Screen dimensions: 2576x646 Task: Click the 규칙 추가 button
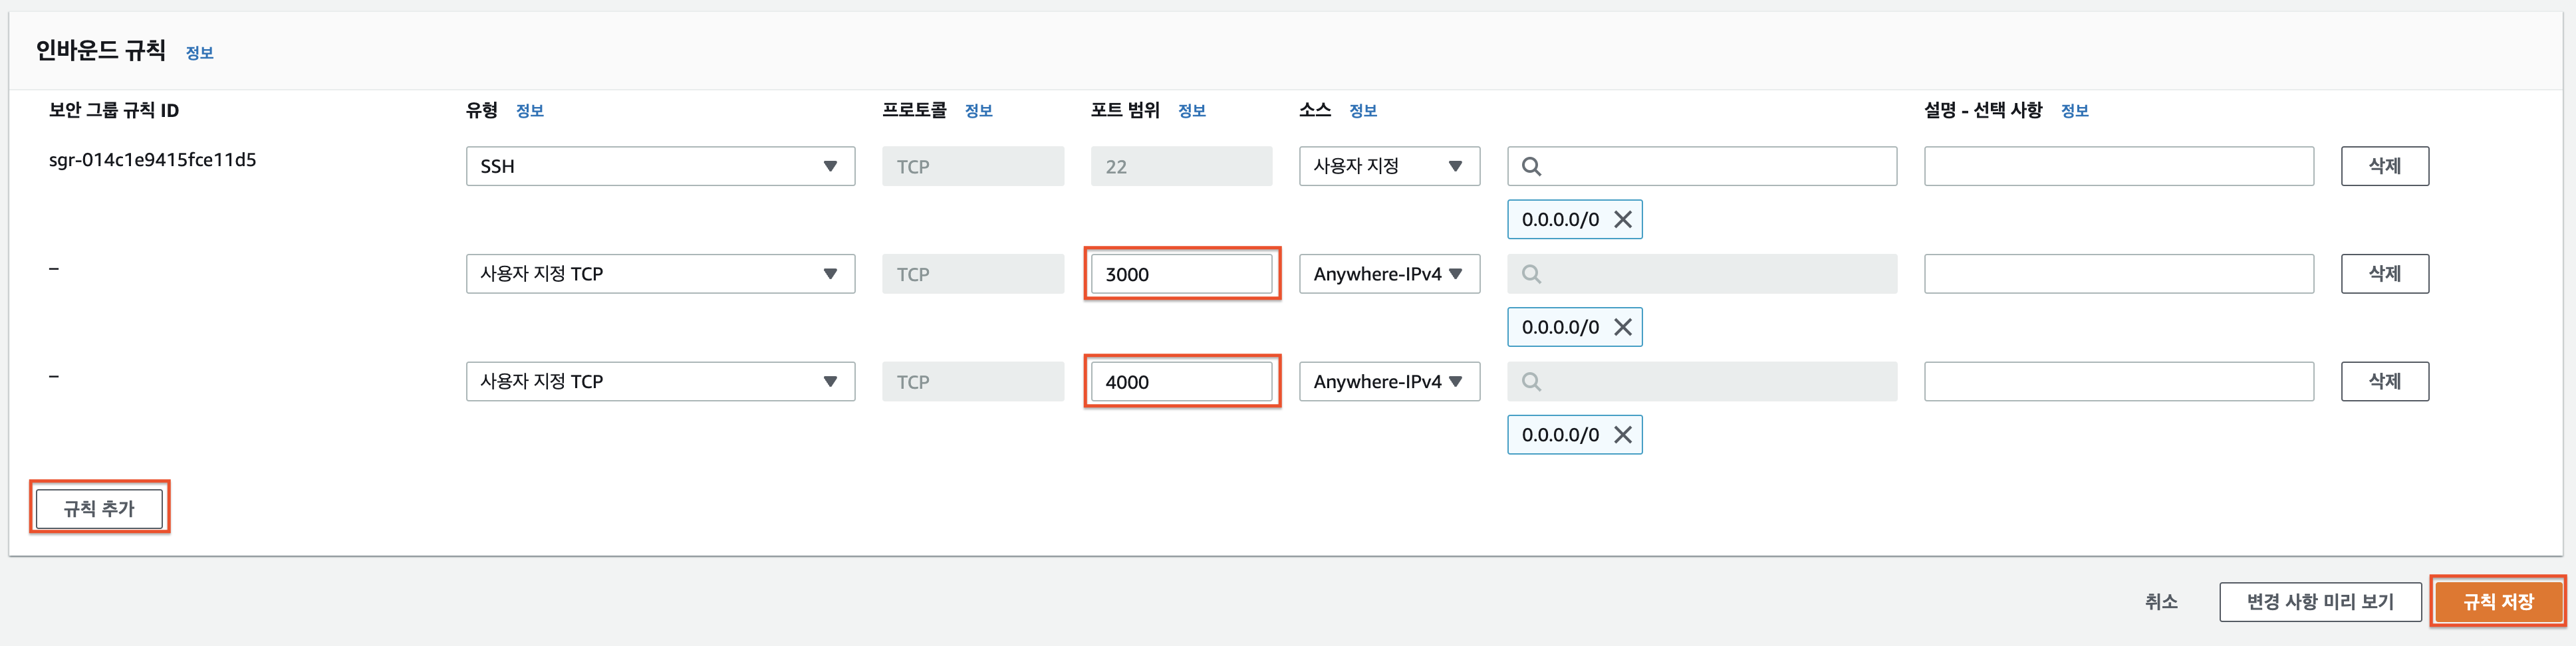pos(99,508)
